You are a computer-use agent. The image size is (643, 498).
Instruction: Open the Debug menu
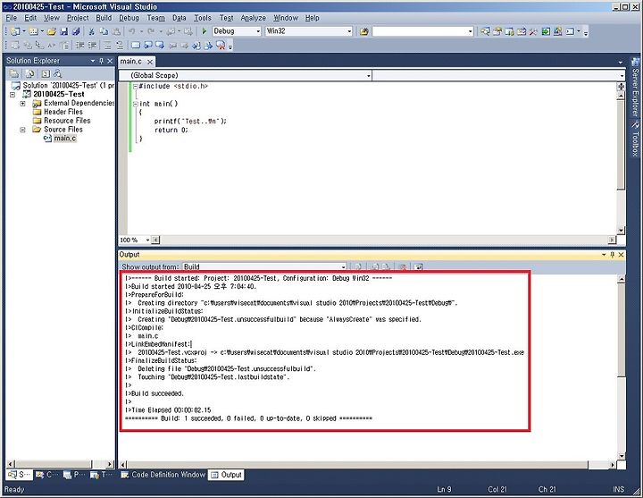tap(129, 18)
